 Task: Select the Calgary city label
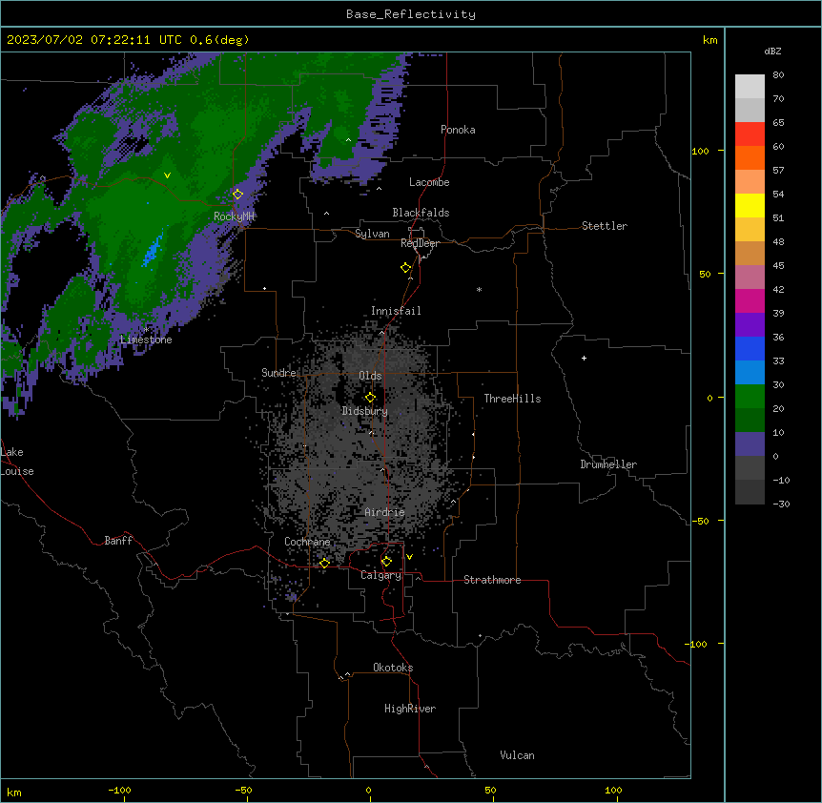(381, 575)
